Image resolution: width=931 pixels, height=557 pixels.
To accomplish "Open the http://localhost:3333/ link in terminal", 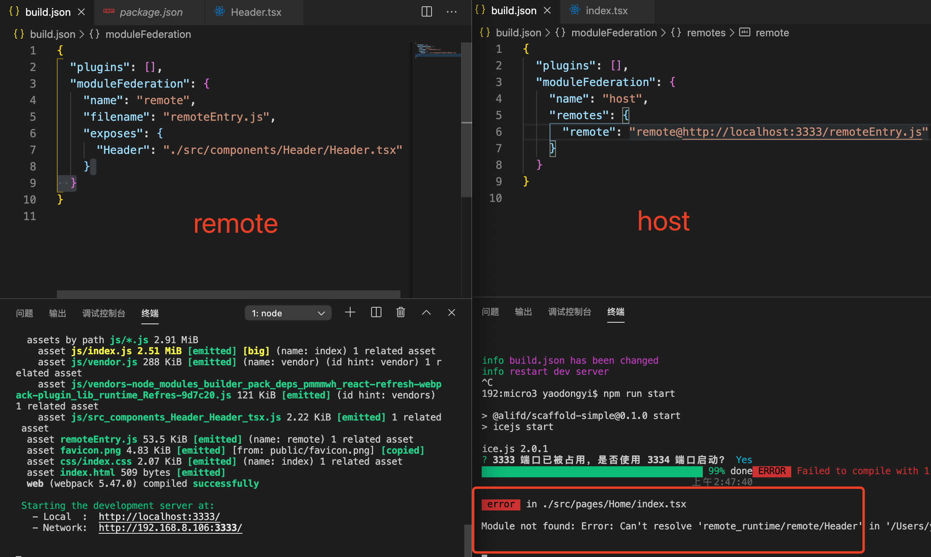I will [160, 516].
